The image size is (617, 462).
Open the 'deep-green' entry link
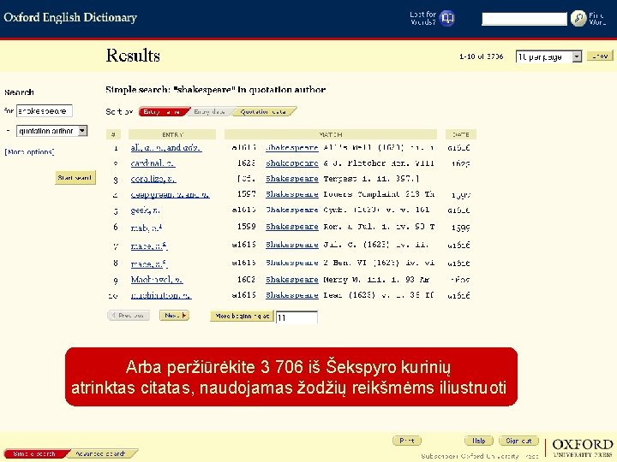pyautogui.click(x=170, y=194)
